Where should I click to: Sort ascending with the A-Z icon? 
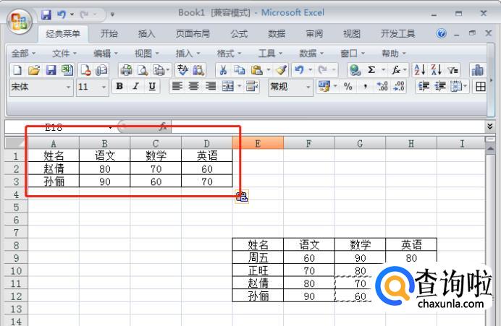419,70
